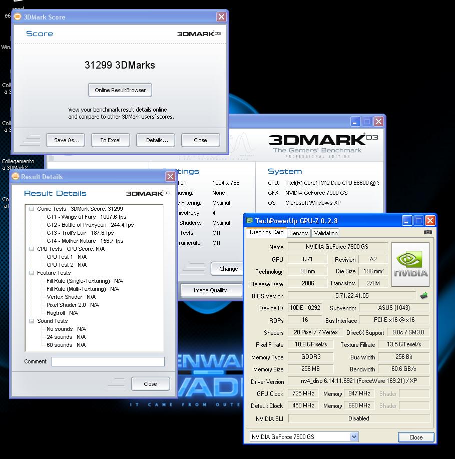Click the Change button in 3DMark03 settings
This screenshot has width=455, height=459.
click(227, 269)
